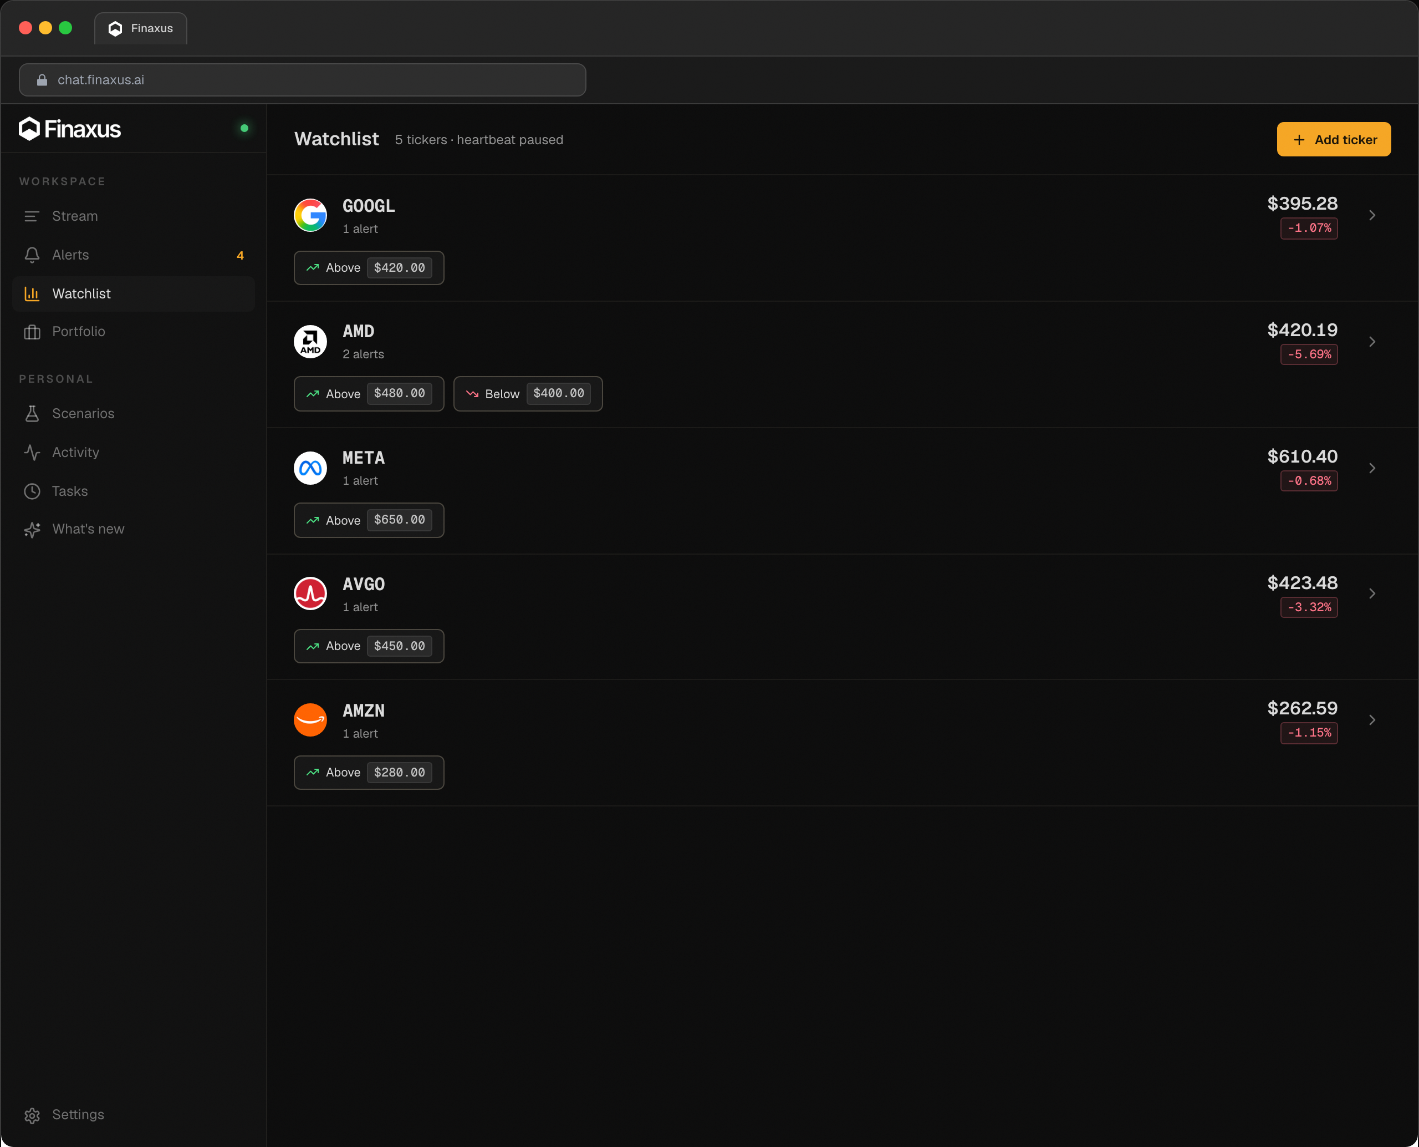The image size is (1419, 1147).
Task: Click the Meta logo icon
Action: point(310,468)
